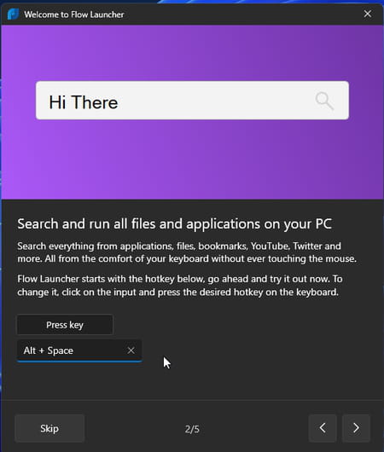384x452 pixels.
Task: Click the 2/5 page indicator
Action: [x=192, y=429]
